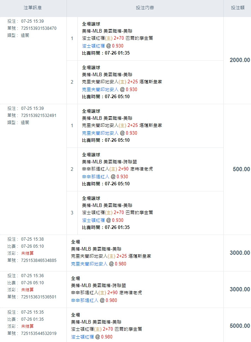The width and height of the screenshot is (251, 342).
Task: Click the 500.00 bet amount
Action: pyautogui.click(x=241, y=169)
